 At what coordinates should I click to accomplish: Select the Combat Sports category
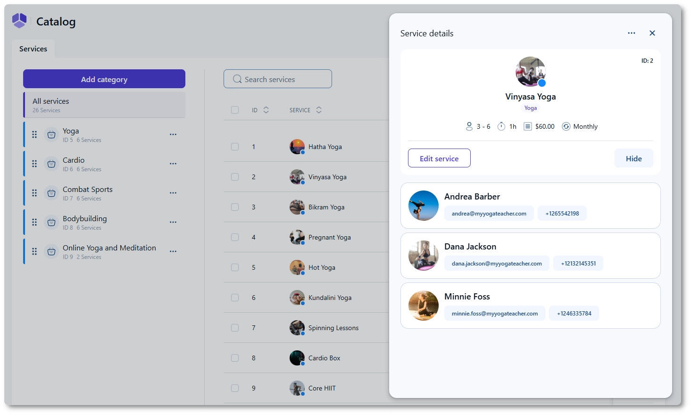(x=105, y=193)
